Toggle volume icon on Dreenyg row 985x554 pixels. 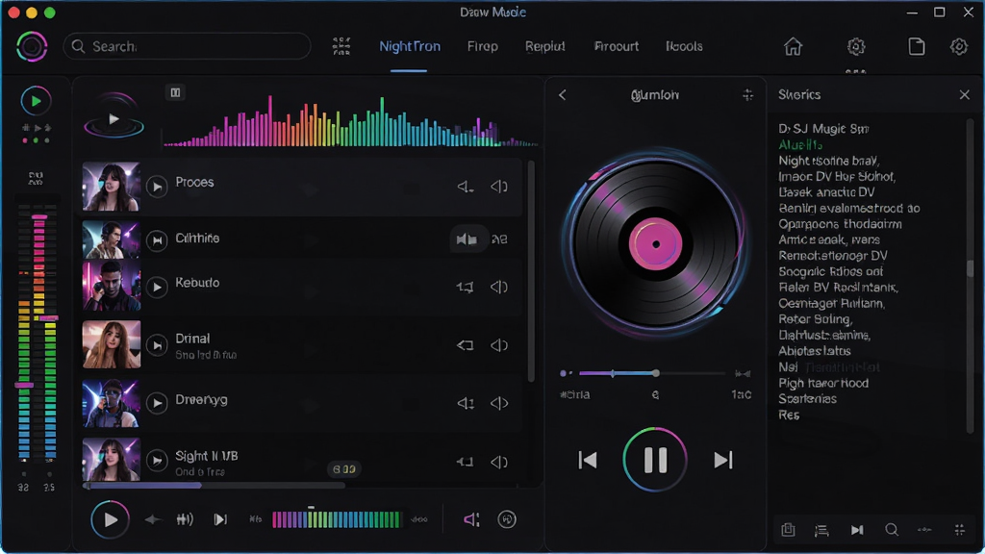499,403
